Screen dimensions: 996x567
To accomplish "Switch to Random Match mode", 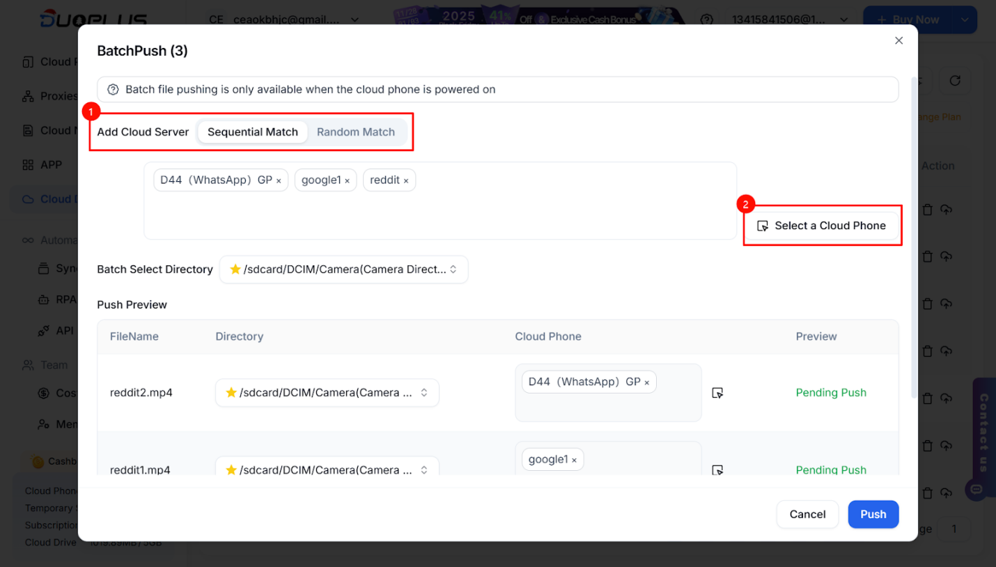I will pyautogui.click(x=355, y=132).
